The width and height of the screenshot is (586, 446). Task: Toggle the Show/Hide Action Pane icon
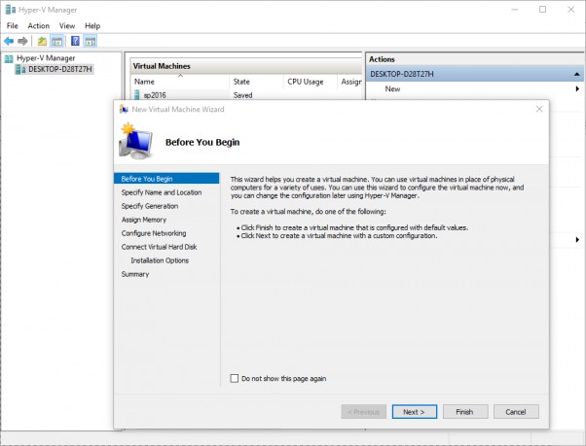coord(91,41)
